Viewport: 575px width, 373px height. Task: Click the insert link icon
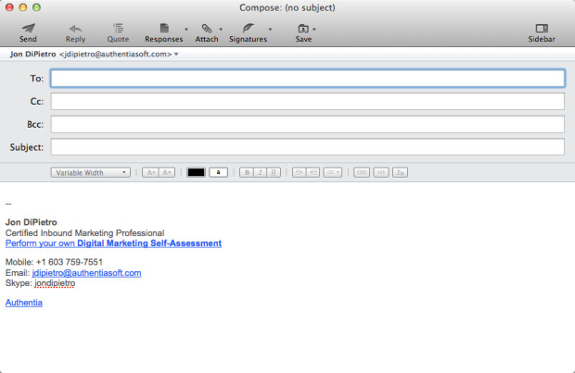pos(362,172)
